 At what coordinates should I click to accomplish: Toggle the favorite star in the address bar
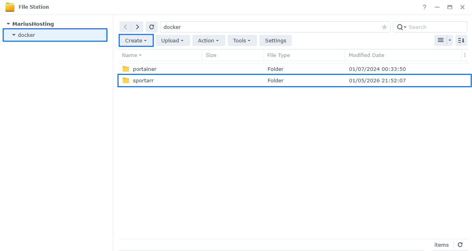tap(384, 27)
